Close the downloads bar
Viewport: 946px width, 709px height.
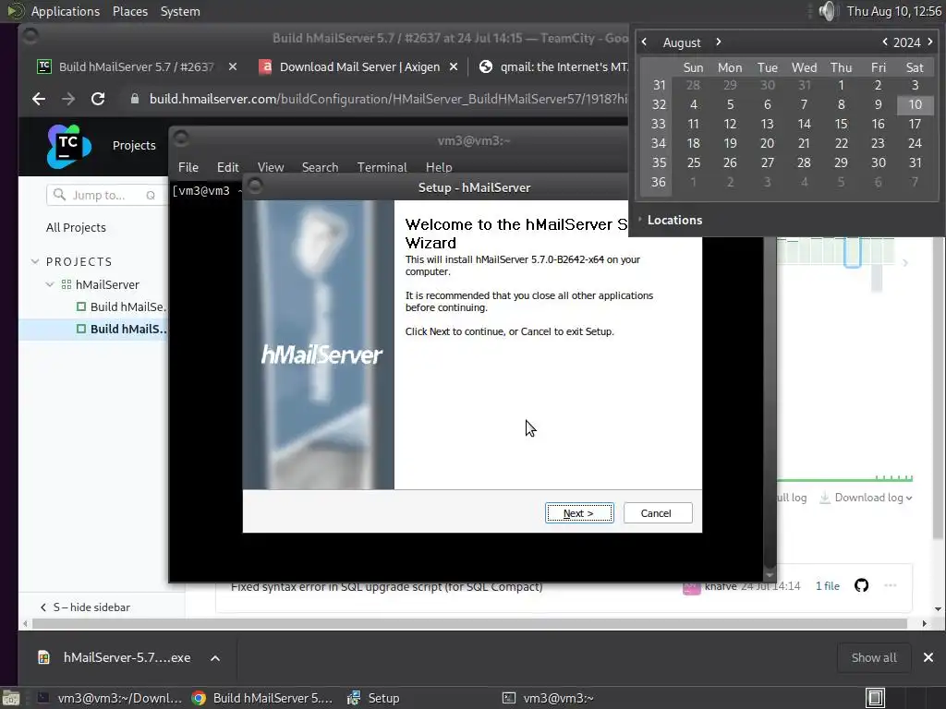928,657
